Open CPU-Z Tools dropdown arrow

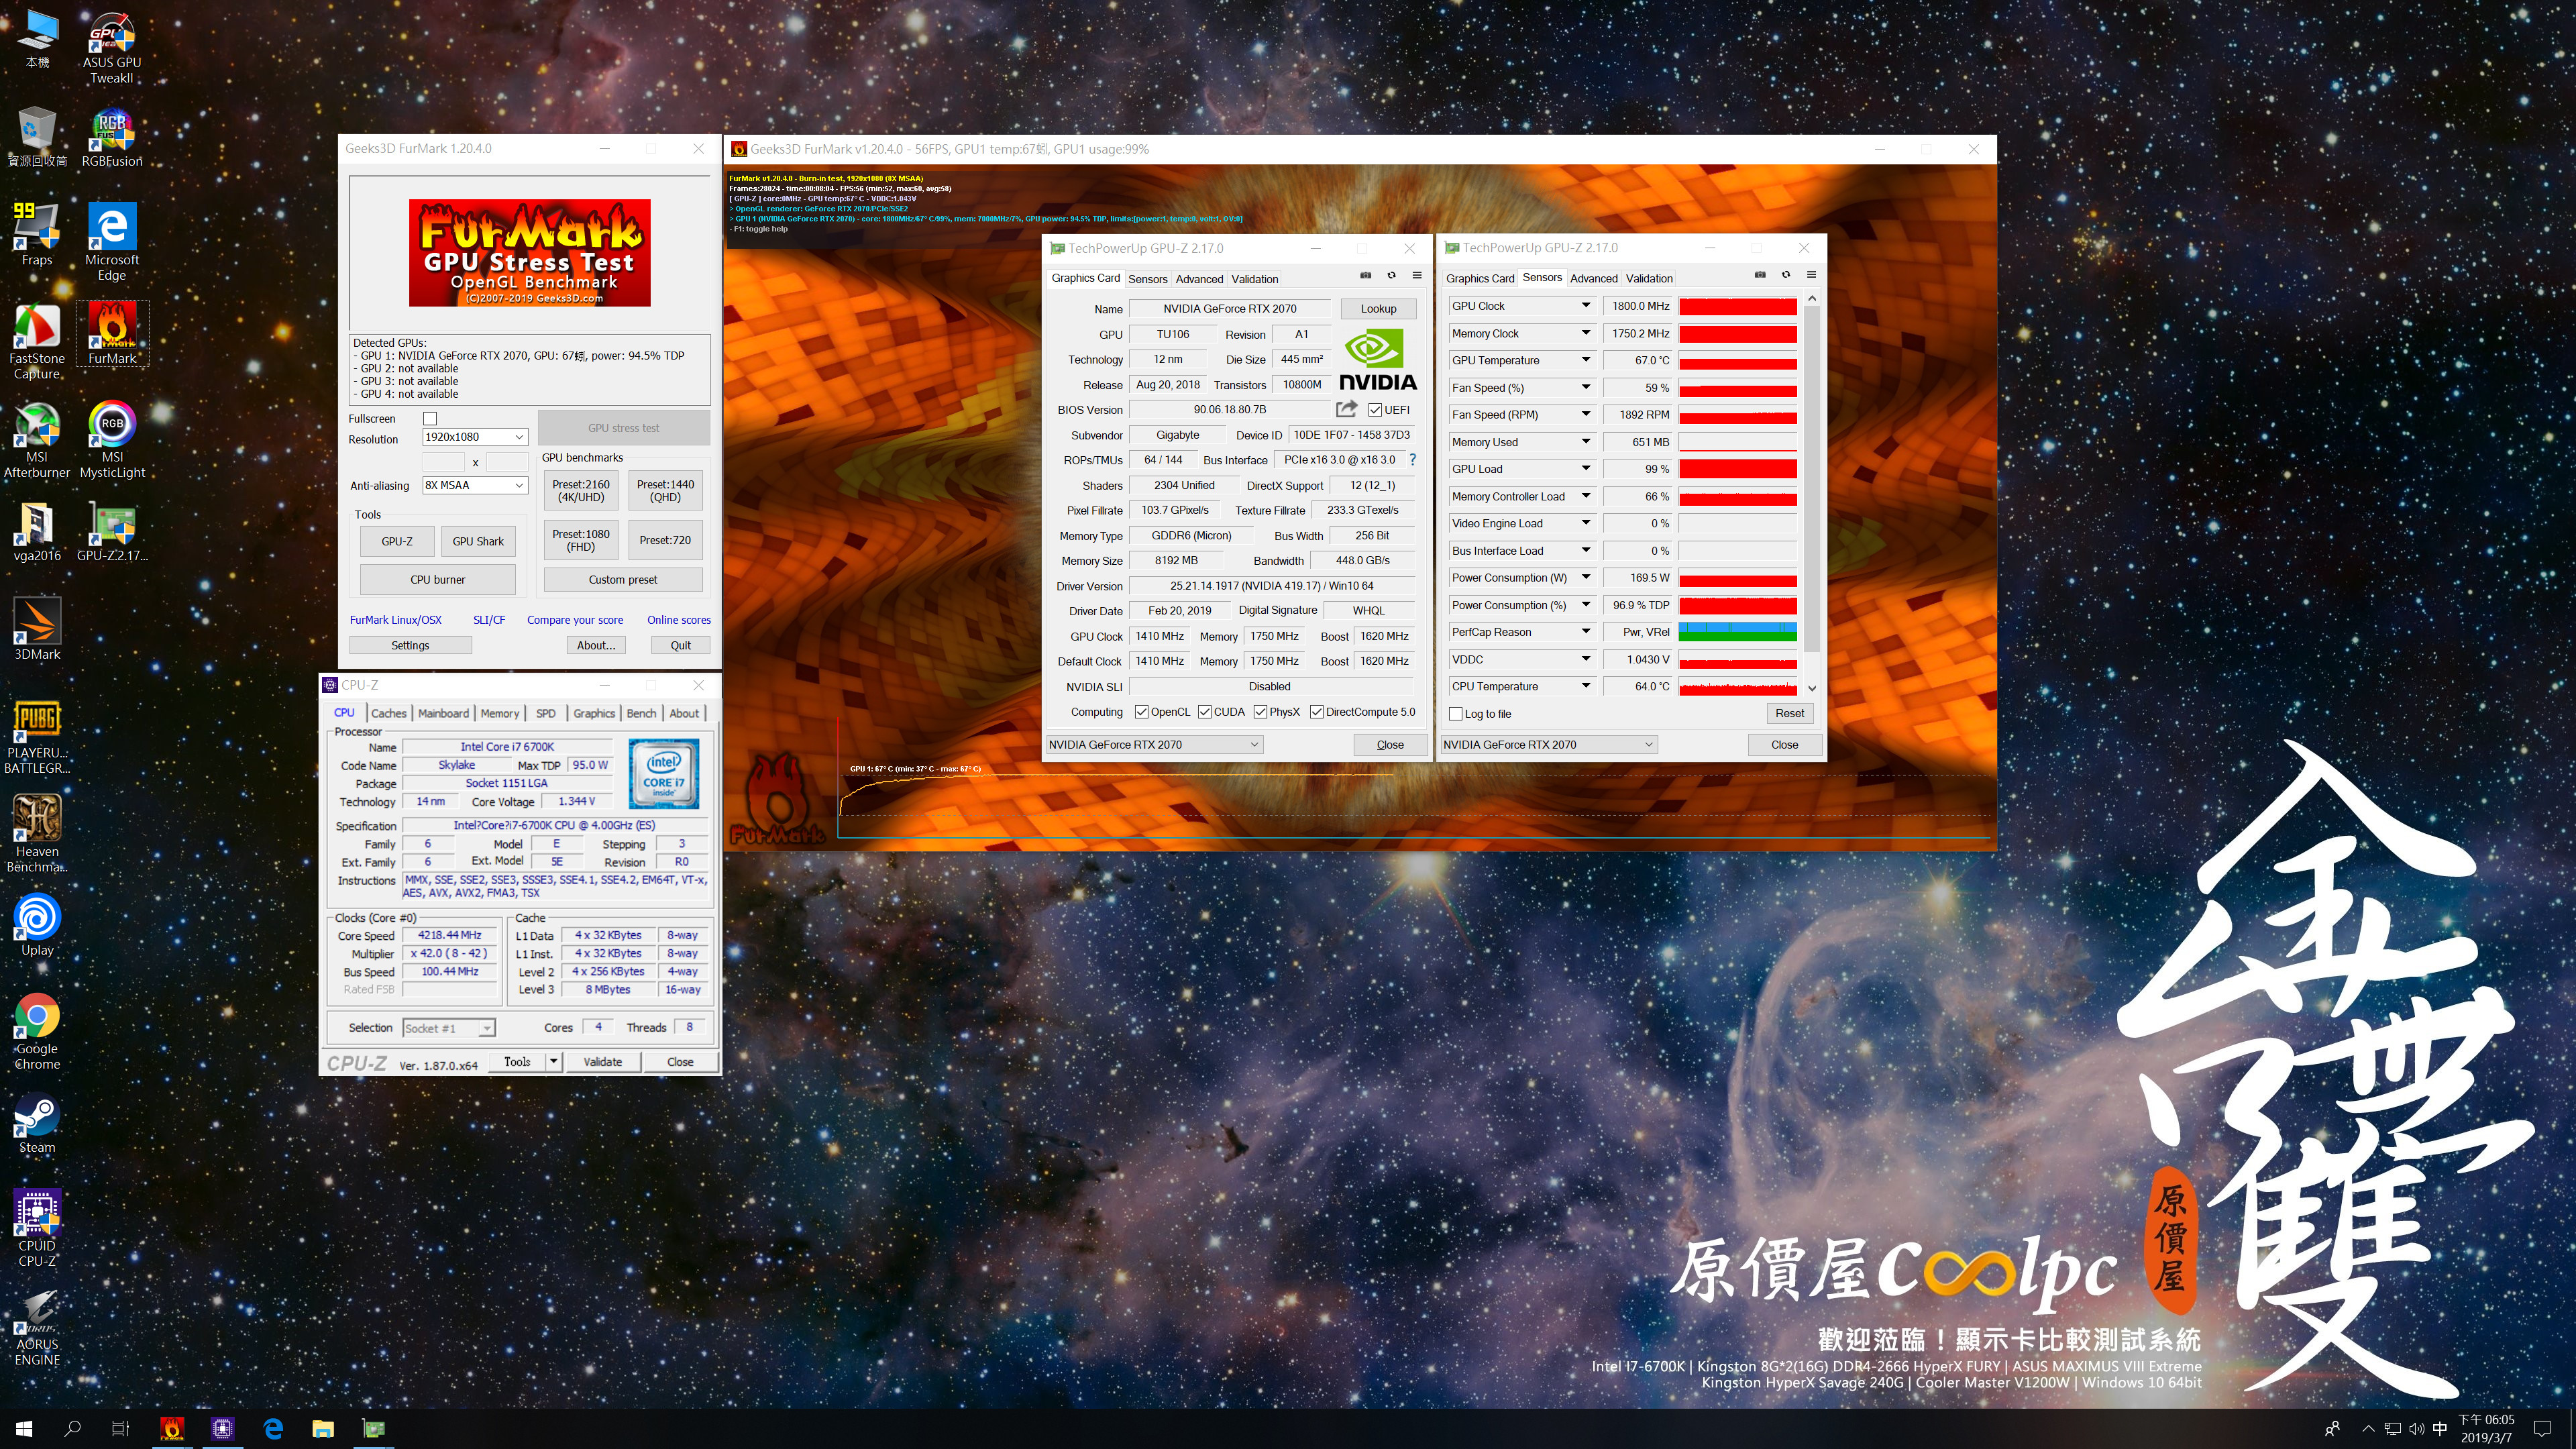pos(553,1061)
